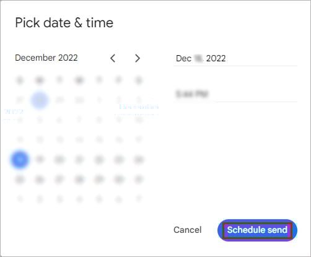Image resolution: width=311 pixels, height=257 pixels.
Task: Select Friday December 30 in calendar
Action: tap(119, 180)
